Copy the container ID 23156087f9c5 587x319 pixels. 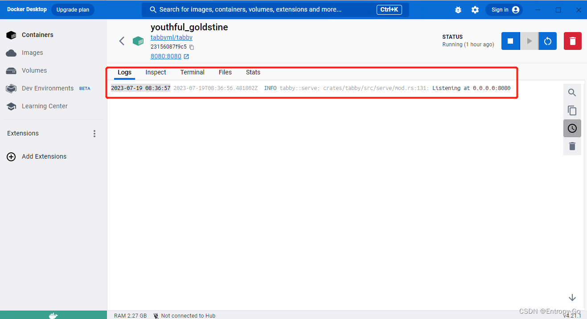coord(192,46)
